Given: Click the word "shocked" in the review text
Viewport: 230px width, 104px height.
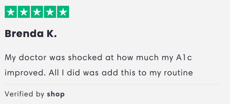Looking at the screenshot, I should pos(85,57).
